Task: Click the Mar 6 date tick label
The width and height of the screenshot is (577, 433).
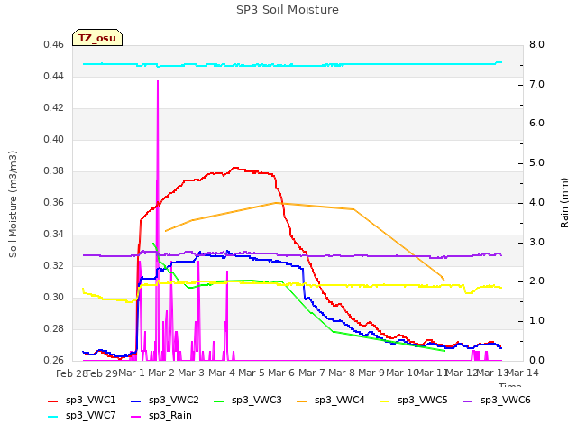Action: tap(281, 373)
